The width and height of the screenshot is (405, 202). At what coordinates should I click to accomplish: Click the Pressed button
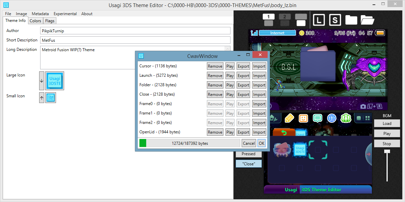(x=248, y=154)
